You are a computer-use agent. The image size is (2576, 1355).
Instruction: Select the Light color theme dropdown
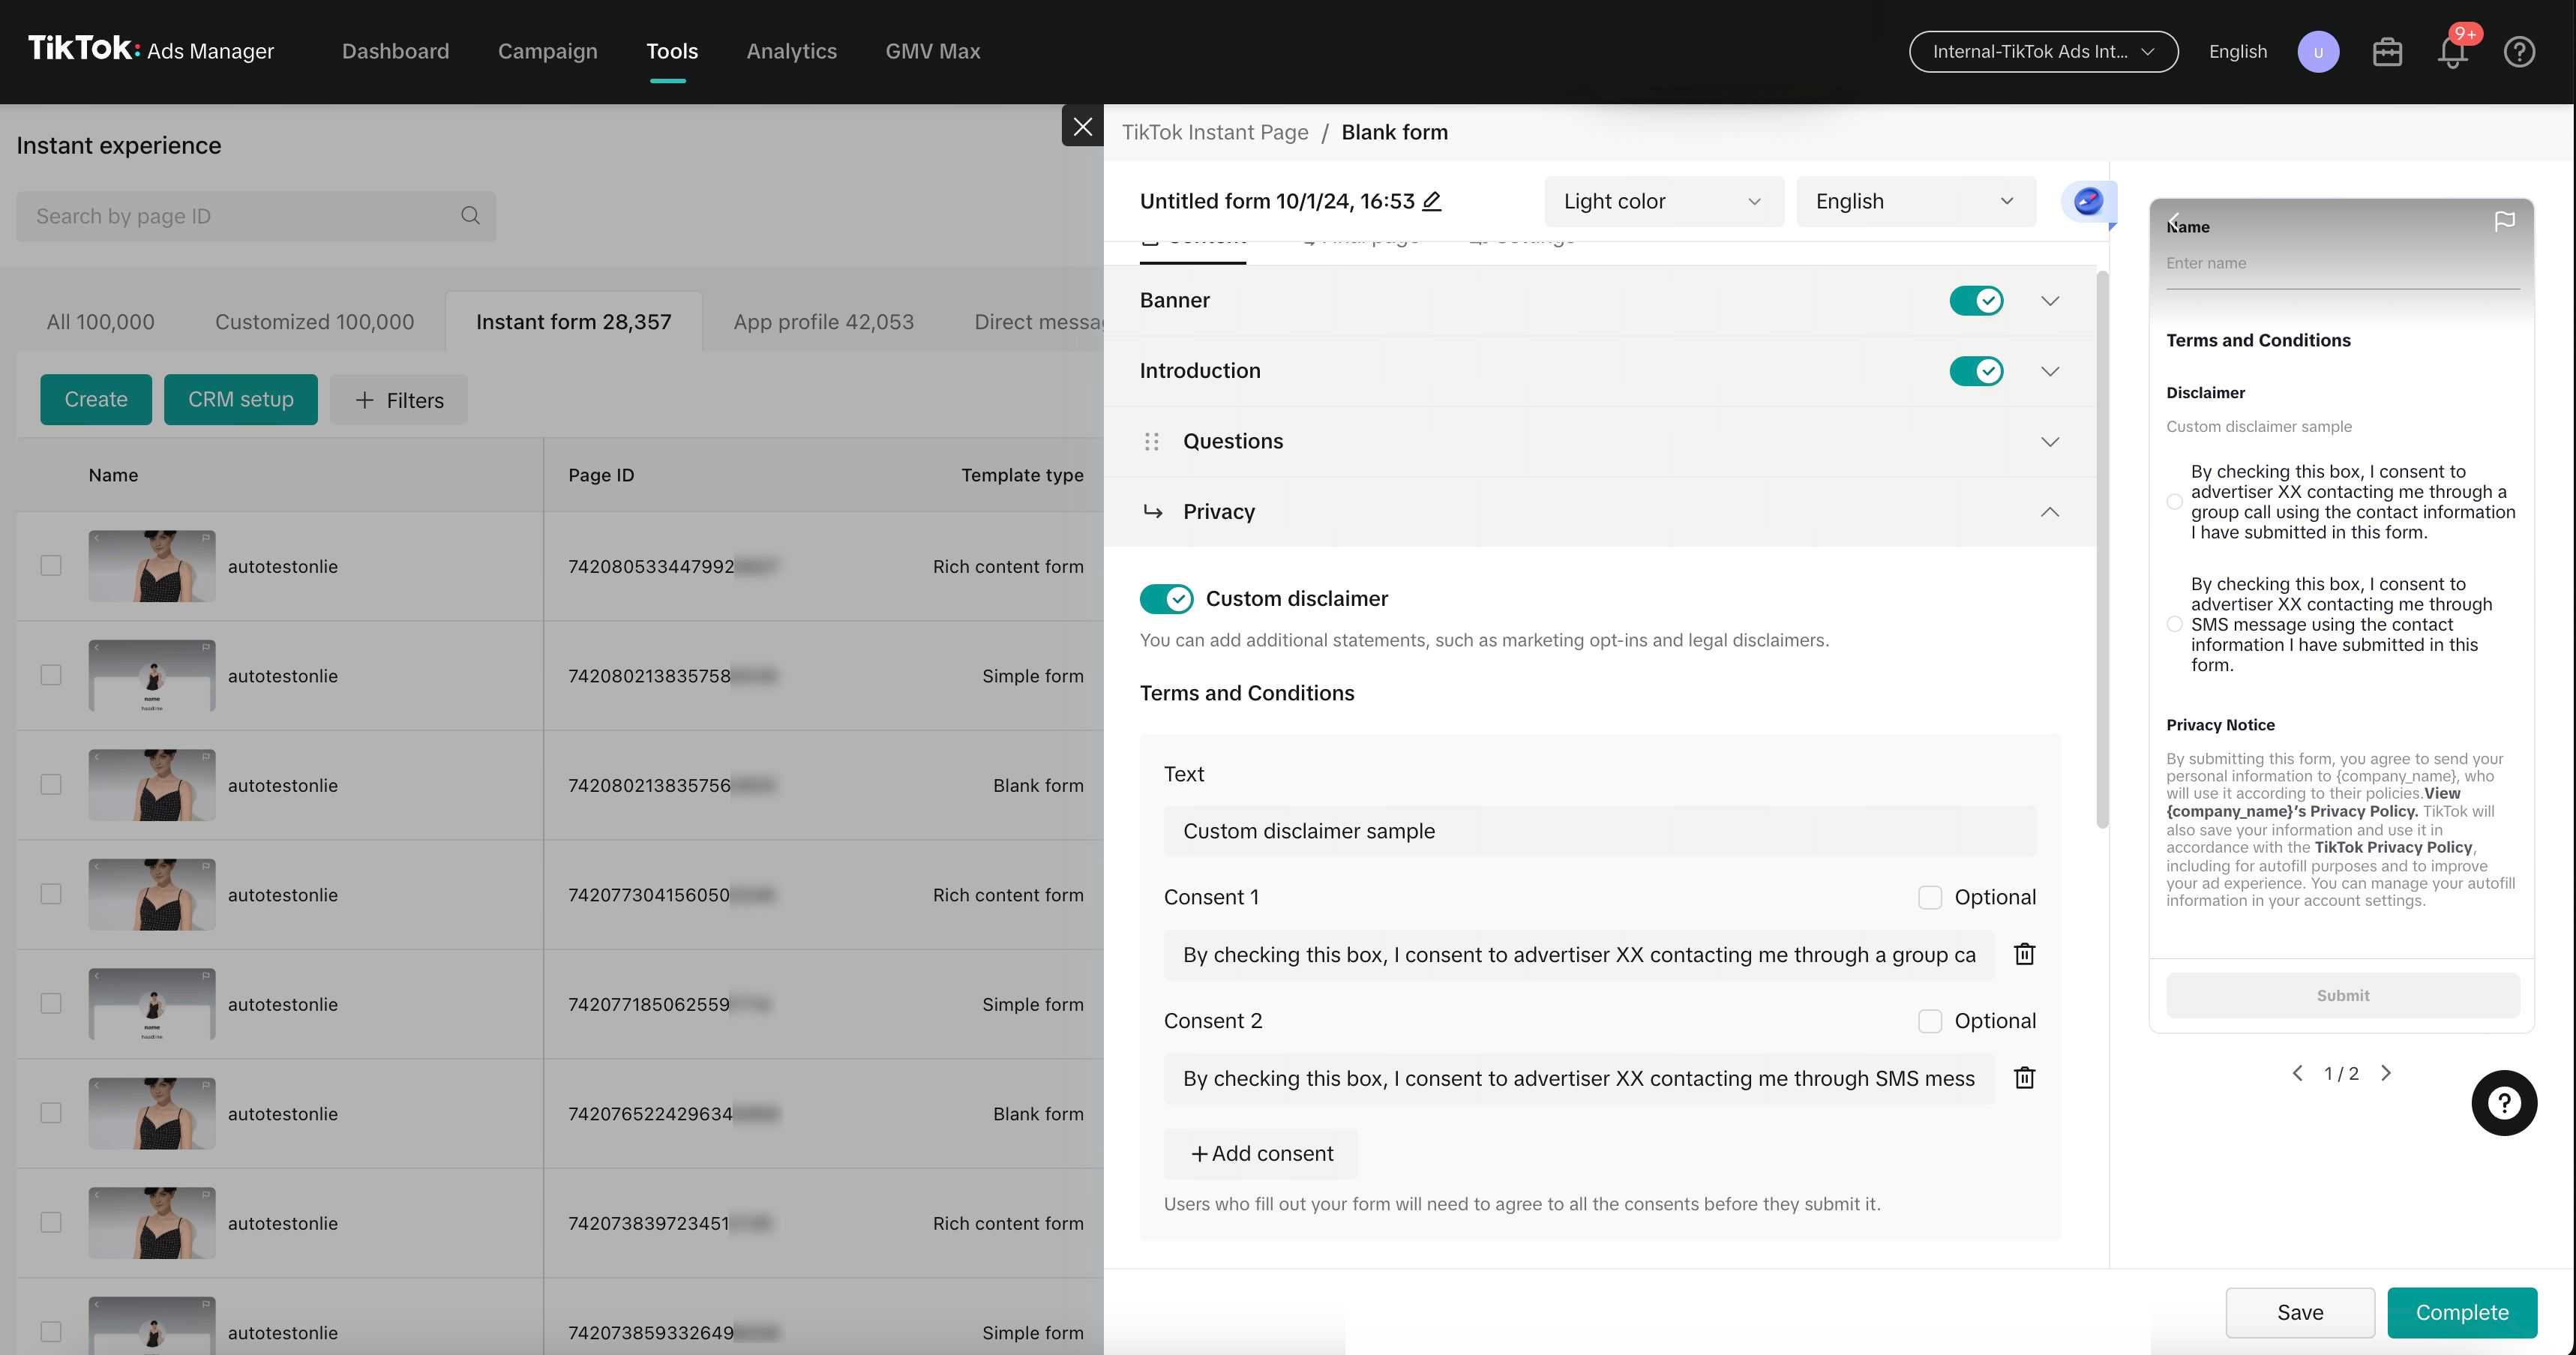[1663, 201]
